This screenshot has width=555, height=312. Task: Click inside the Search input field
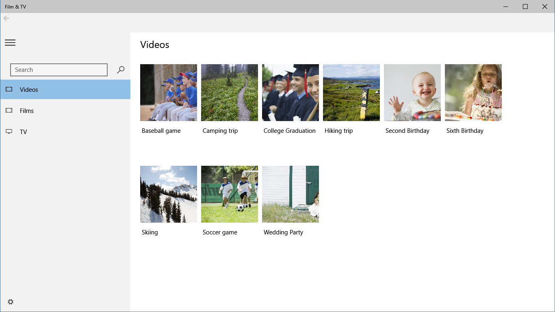(x=59, y=69)
